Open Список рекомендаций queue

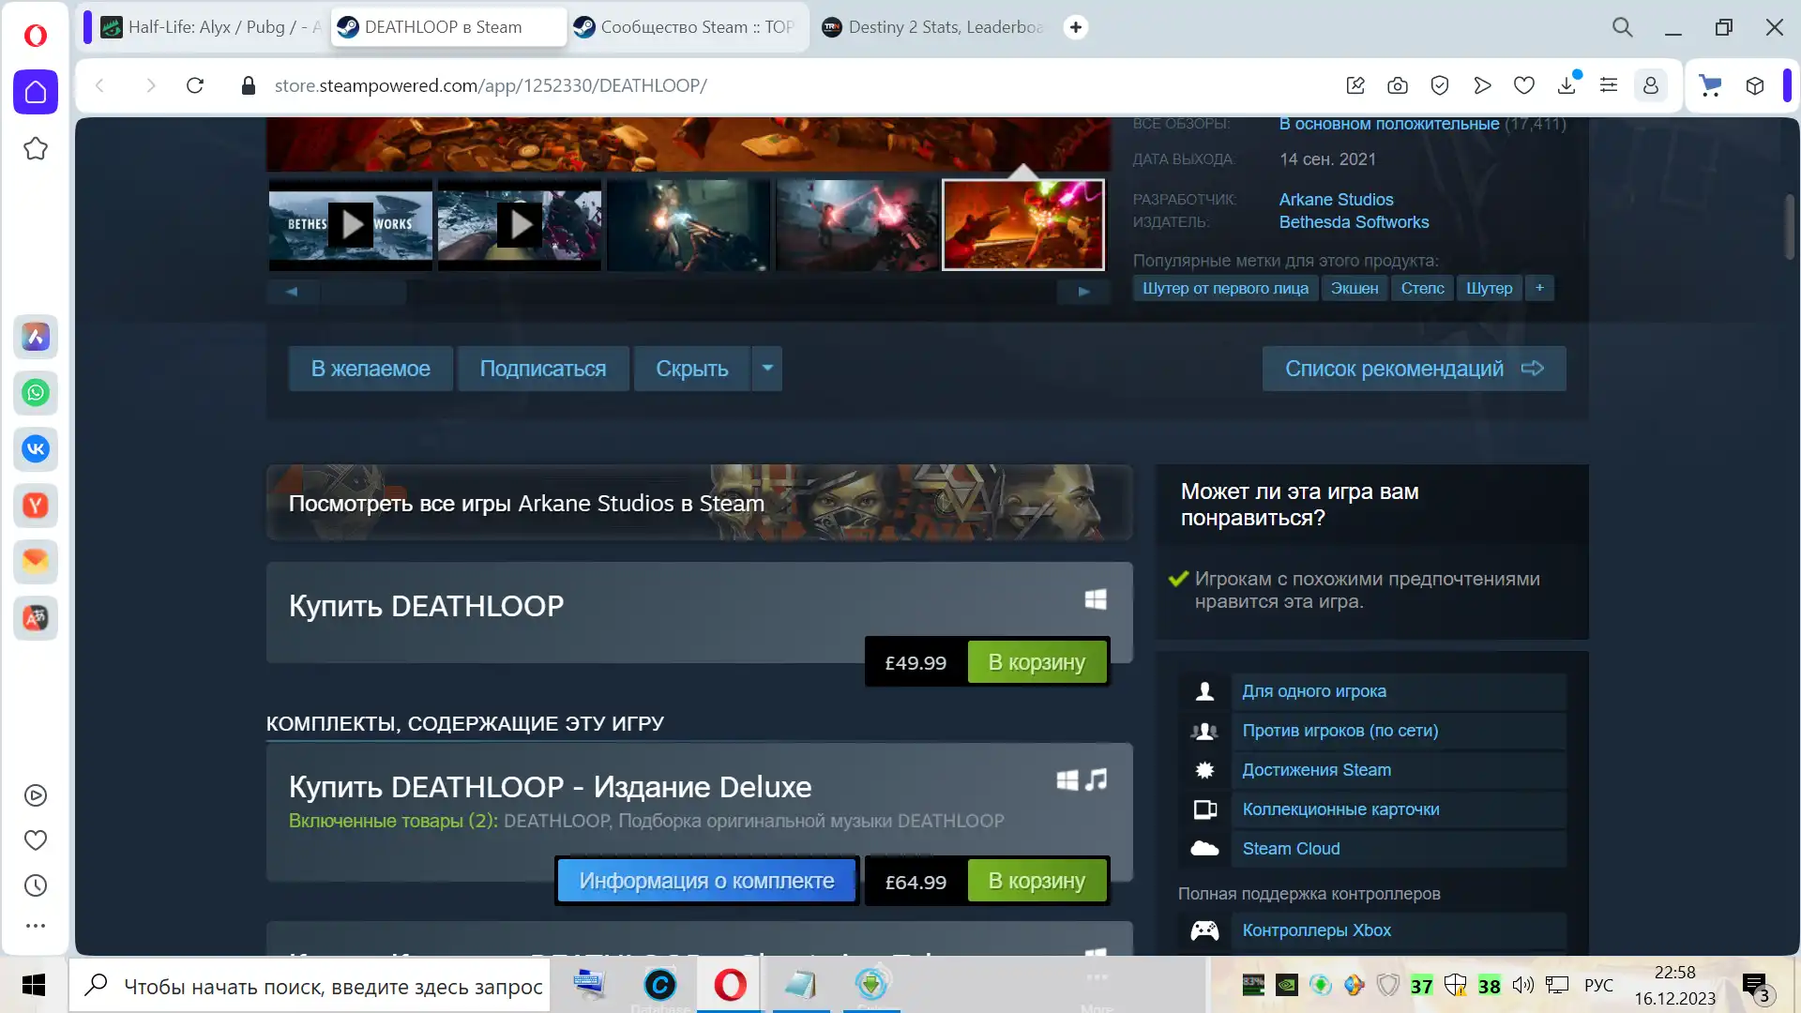[x=1414, y=369]
